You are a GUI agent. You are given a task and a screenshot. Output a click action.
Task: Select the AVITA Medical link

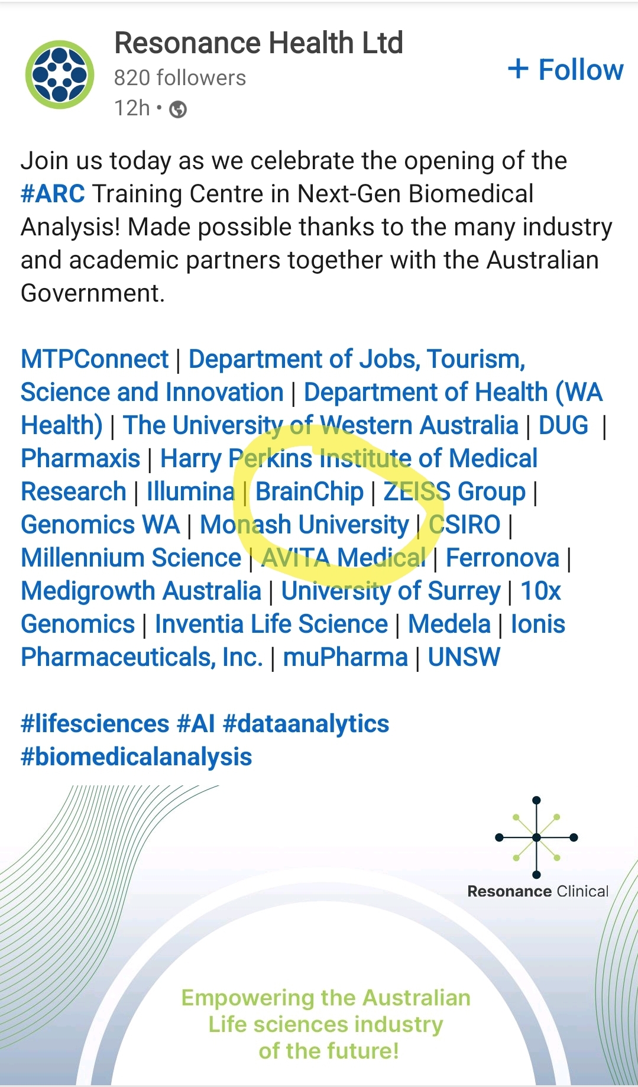[344, 558]
